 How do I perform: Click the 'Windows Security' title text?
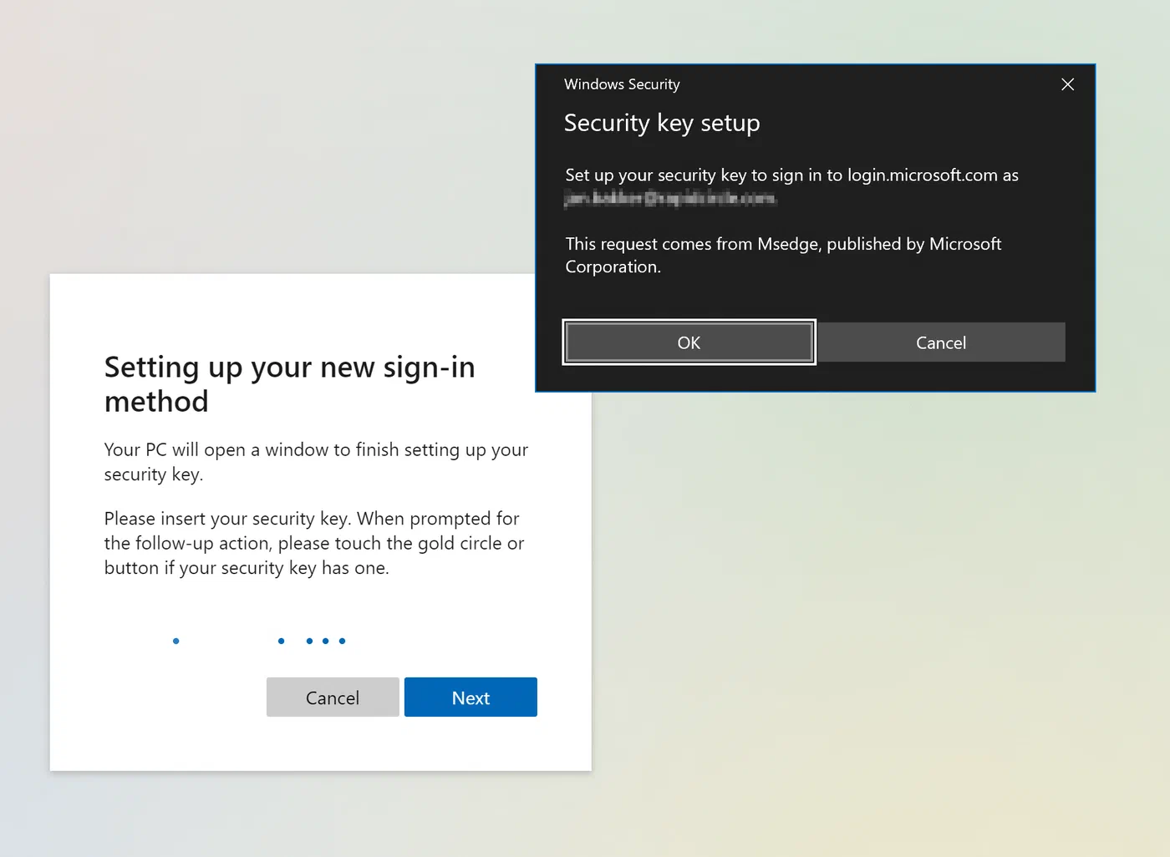coord(622,84)
